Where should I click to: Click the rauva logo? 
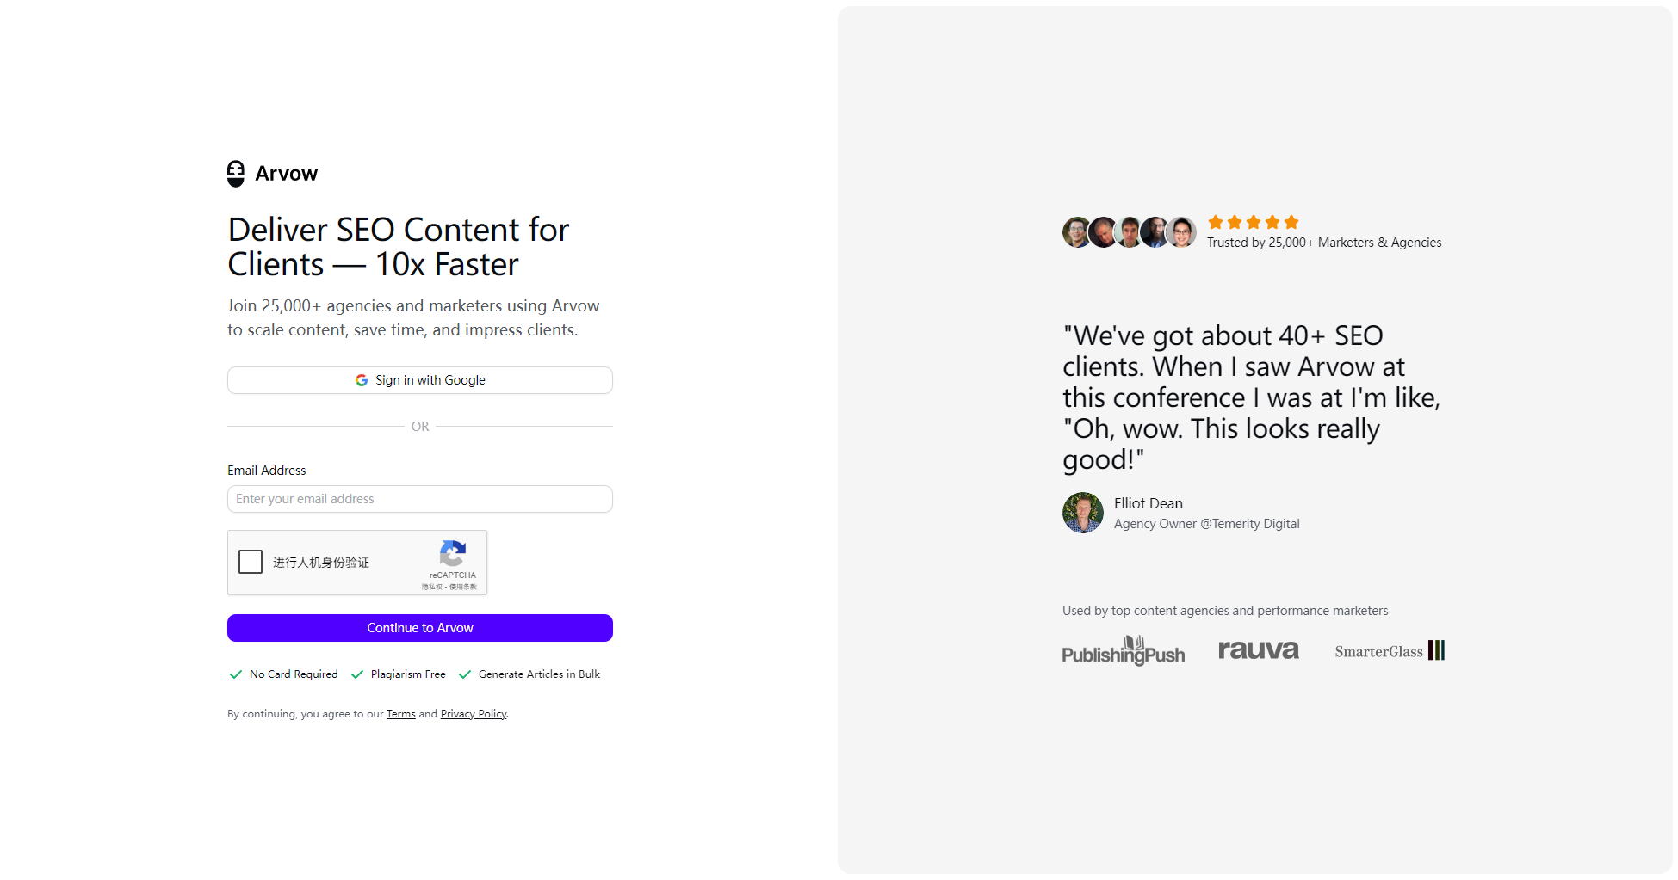point(1258,650)
